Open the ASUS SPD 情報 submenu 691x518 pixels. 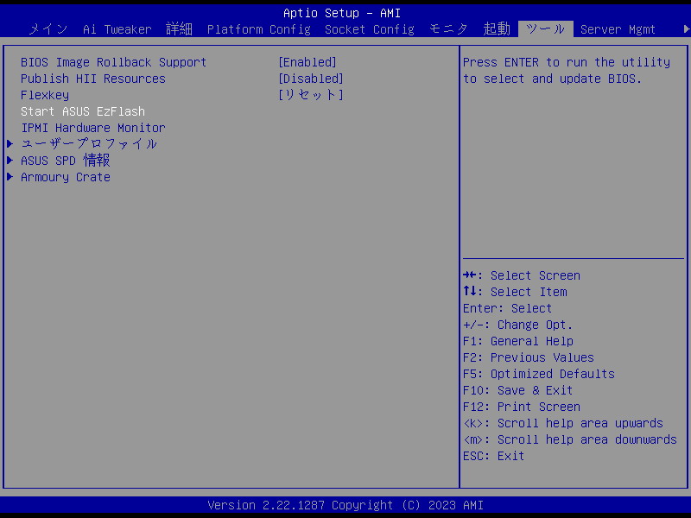pos(66,161)
